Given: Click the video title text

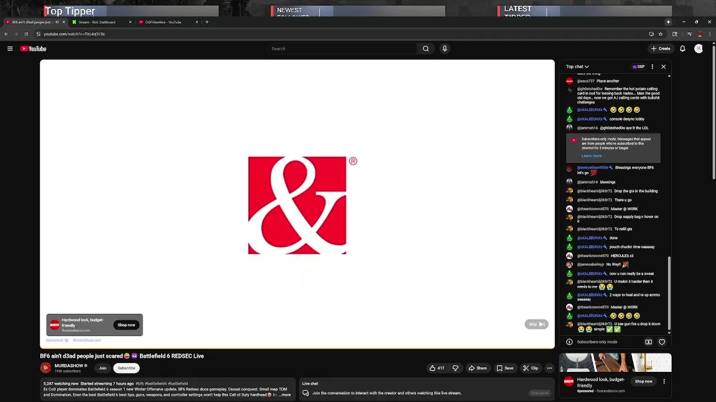Looking at the screenshot, I should coord(122,356).
